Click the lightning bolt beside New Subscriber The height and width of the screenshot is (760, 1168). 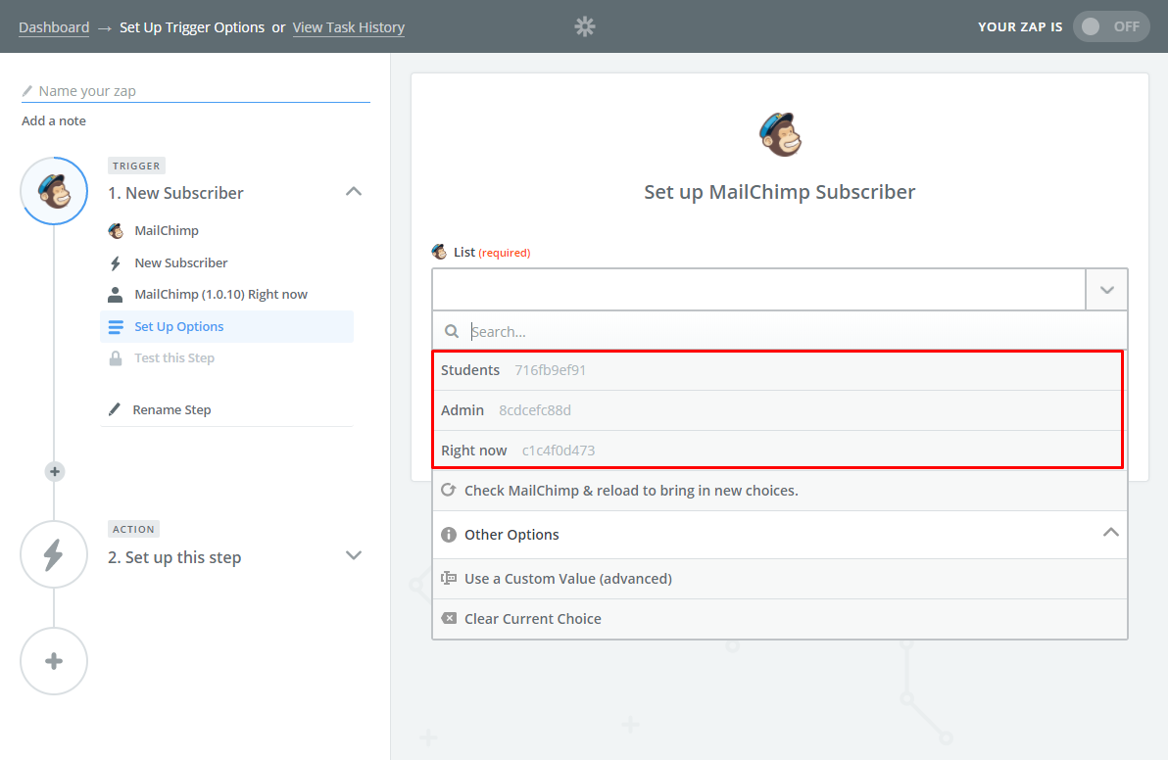[x=116, y=263]
